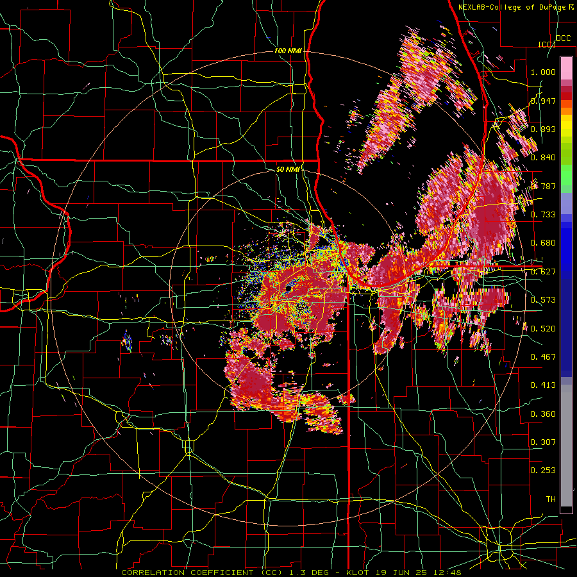The height and width of the screenshot is (577, 577).
Task: Select the 0.733 legend value
Action: click(543, 215)
